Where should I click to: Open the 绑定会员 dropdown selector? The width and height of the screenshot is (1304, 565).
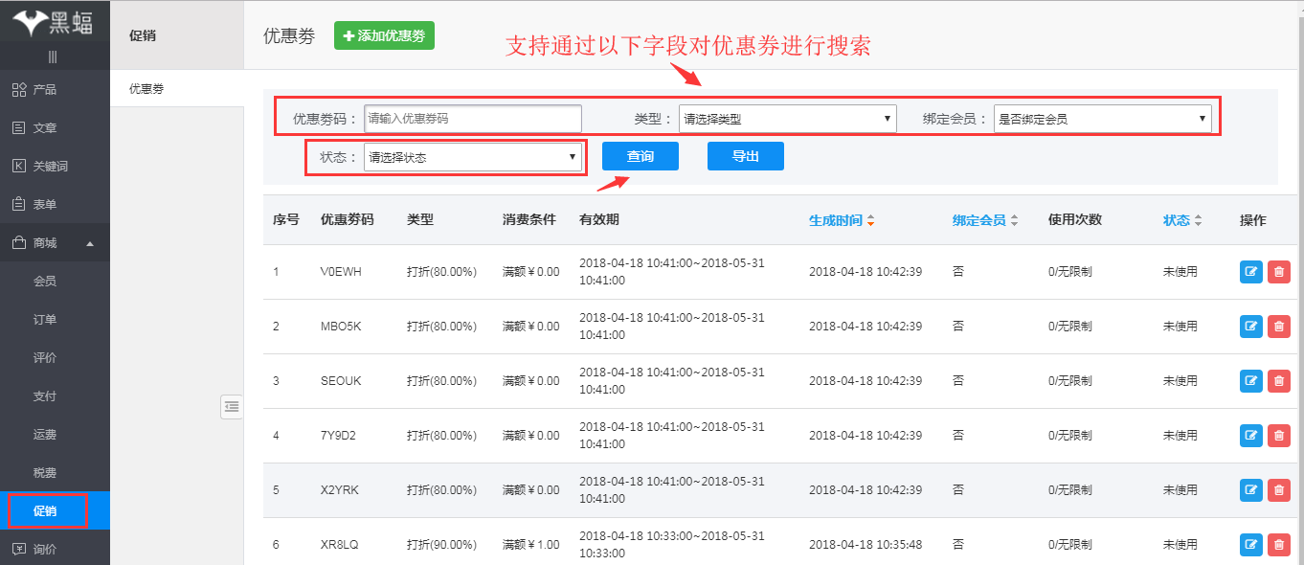pos(1103,118)
